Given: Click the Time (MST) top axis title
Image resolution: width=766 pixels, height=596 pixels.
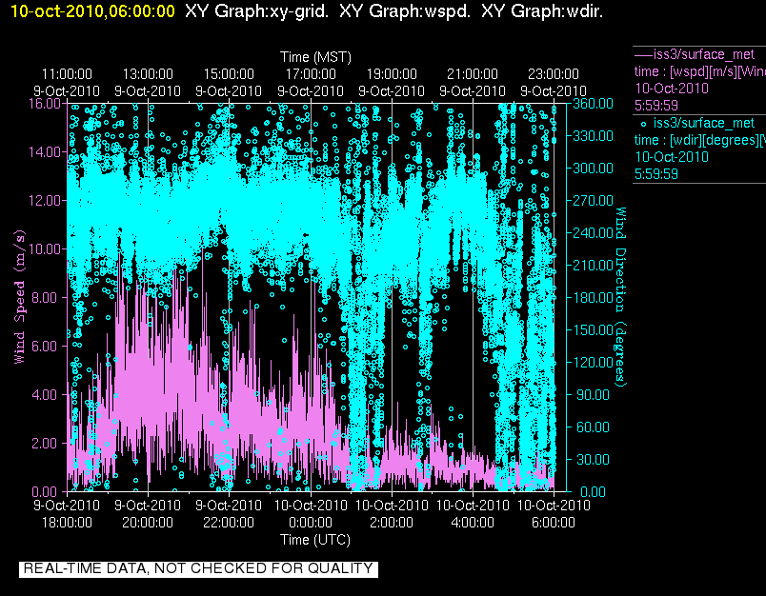Looking at the screenshot, I should pyautogui.click(x=315, y=57).
